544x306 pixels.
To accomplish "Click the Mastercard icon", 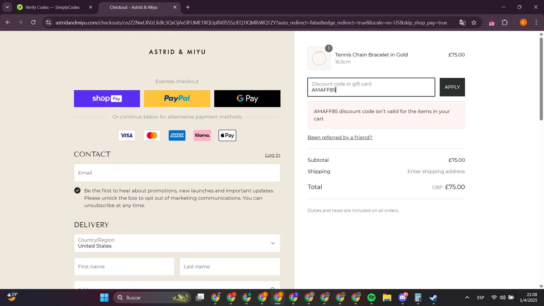I will coord(152,136).
